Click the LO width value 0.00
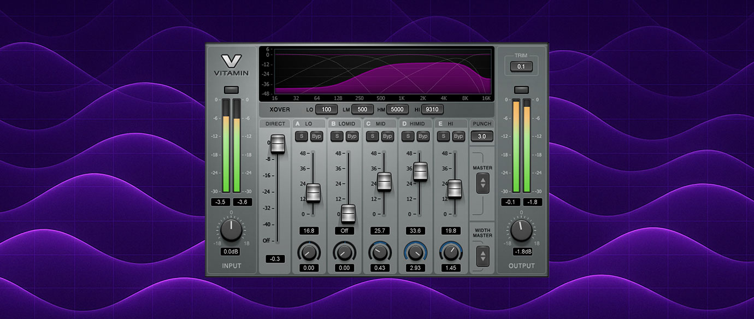 pyautogui.click(x=309, y=268)
